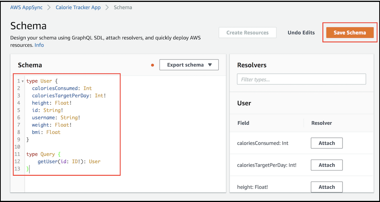The image size is (380, 202).
Task: Click the User heading in Resolvers
Action: tap(244, 103)
